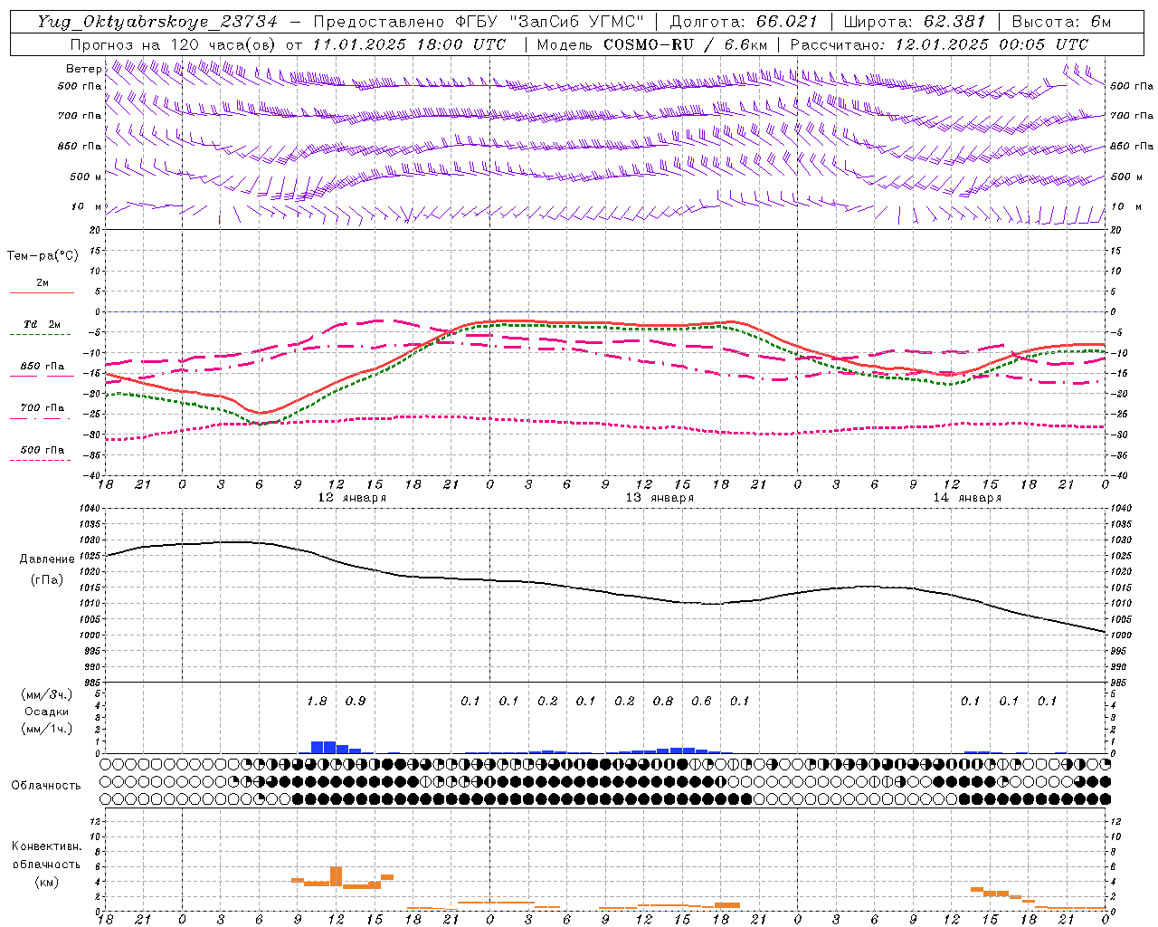
Task: Select the 0.8 precipitation value
Action: pos(663,702)
